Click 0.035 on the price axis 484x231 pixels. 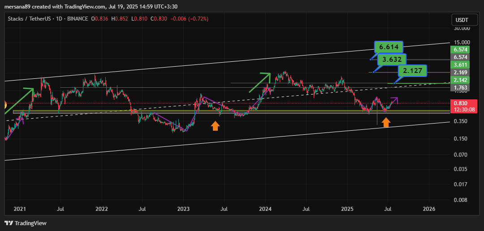tap(460, 169)
